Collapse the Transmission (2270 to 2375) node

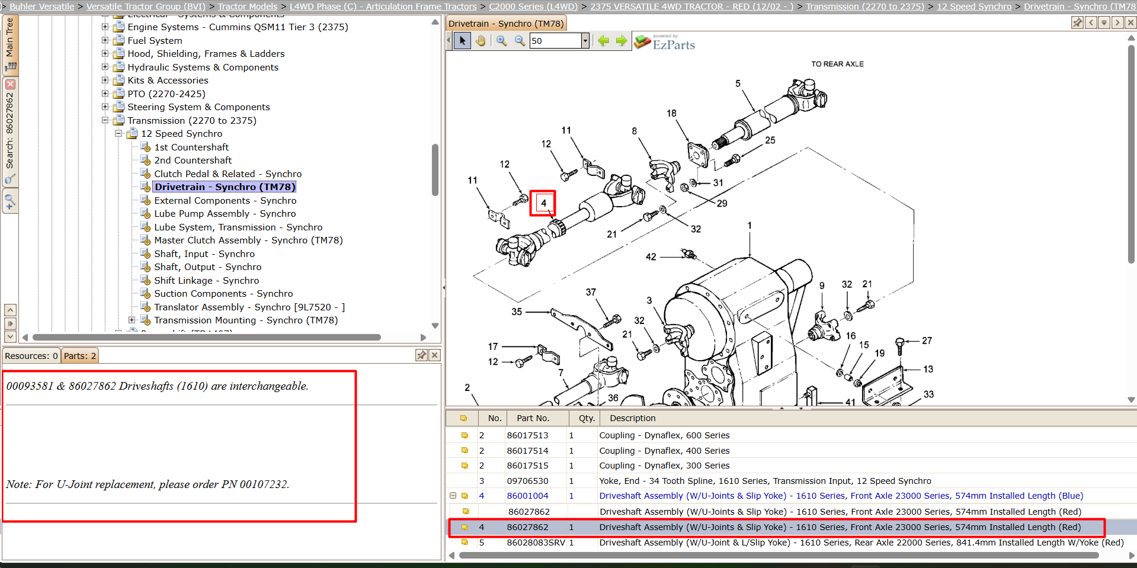click(105, 120)
